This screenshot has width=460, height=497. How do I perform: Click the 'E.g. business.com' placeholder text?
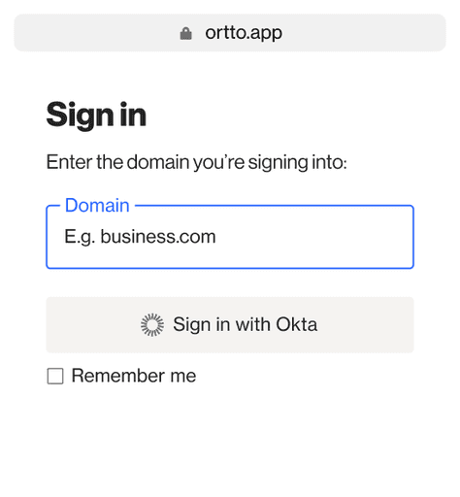(x=140, y=237)
